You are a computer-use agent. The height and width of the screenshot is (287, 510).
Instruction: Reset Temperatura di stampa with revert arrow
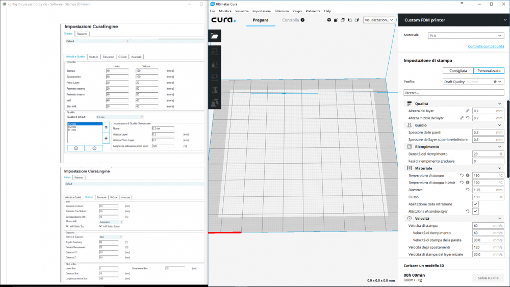(462, 175)
